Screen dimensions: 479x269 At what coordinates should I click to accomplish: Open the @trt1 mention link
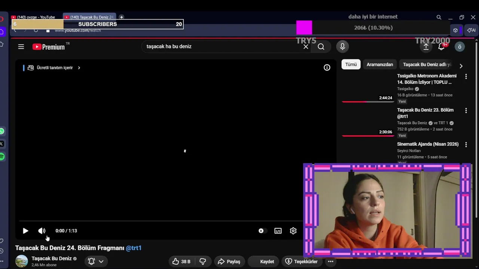[134, 248]
